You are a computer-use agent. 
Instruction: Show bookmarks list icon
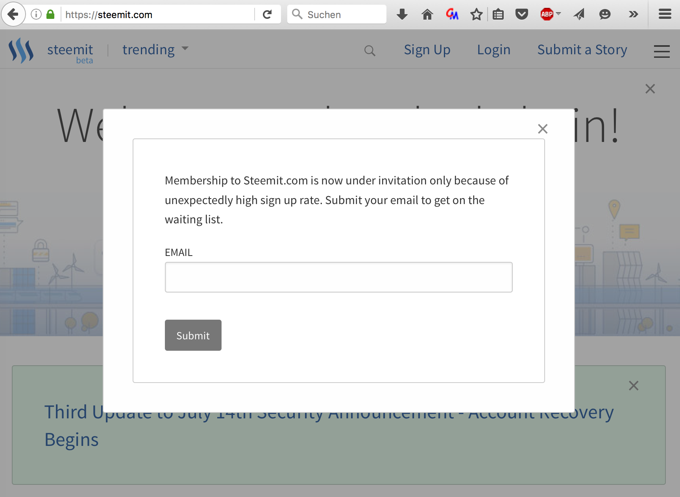point(498,15)
